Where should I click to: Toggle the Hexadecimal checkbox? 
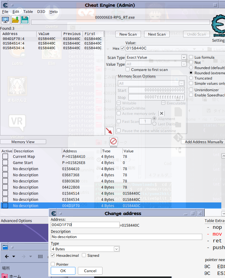pos(53,255)
